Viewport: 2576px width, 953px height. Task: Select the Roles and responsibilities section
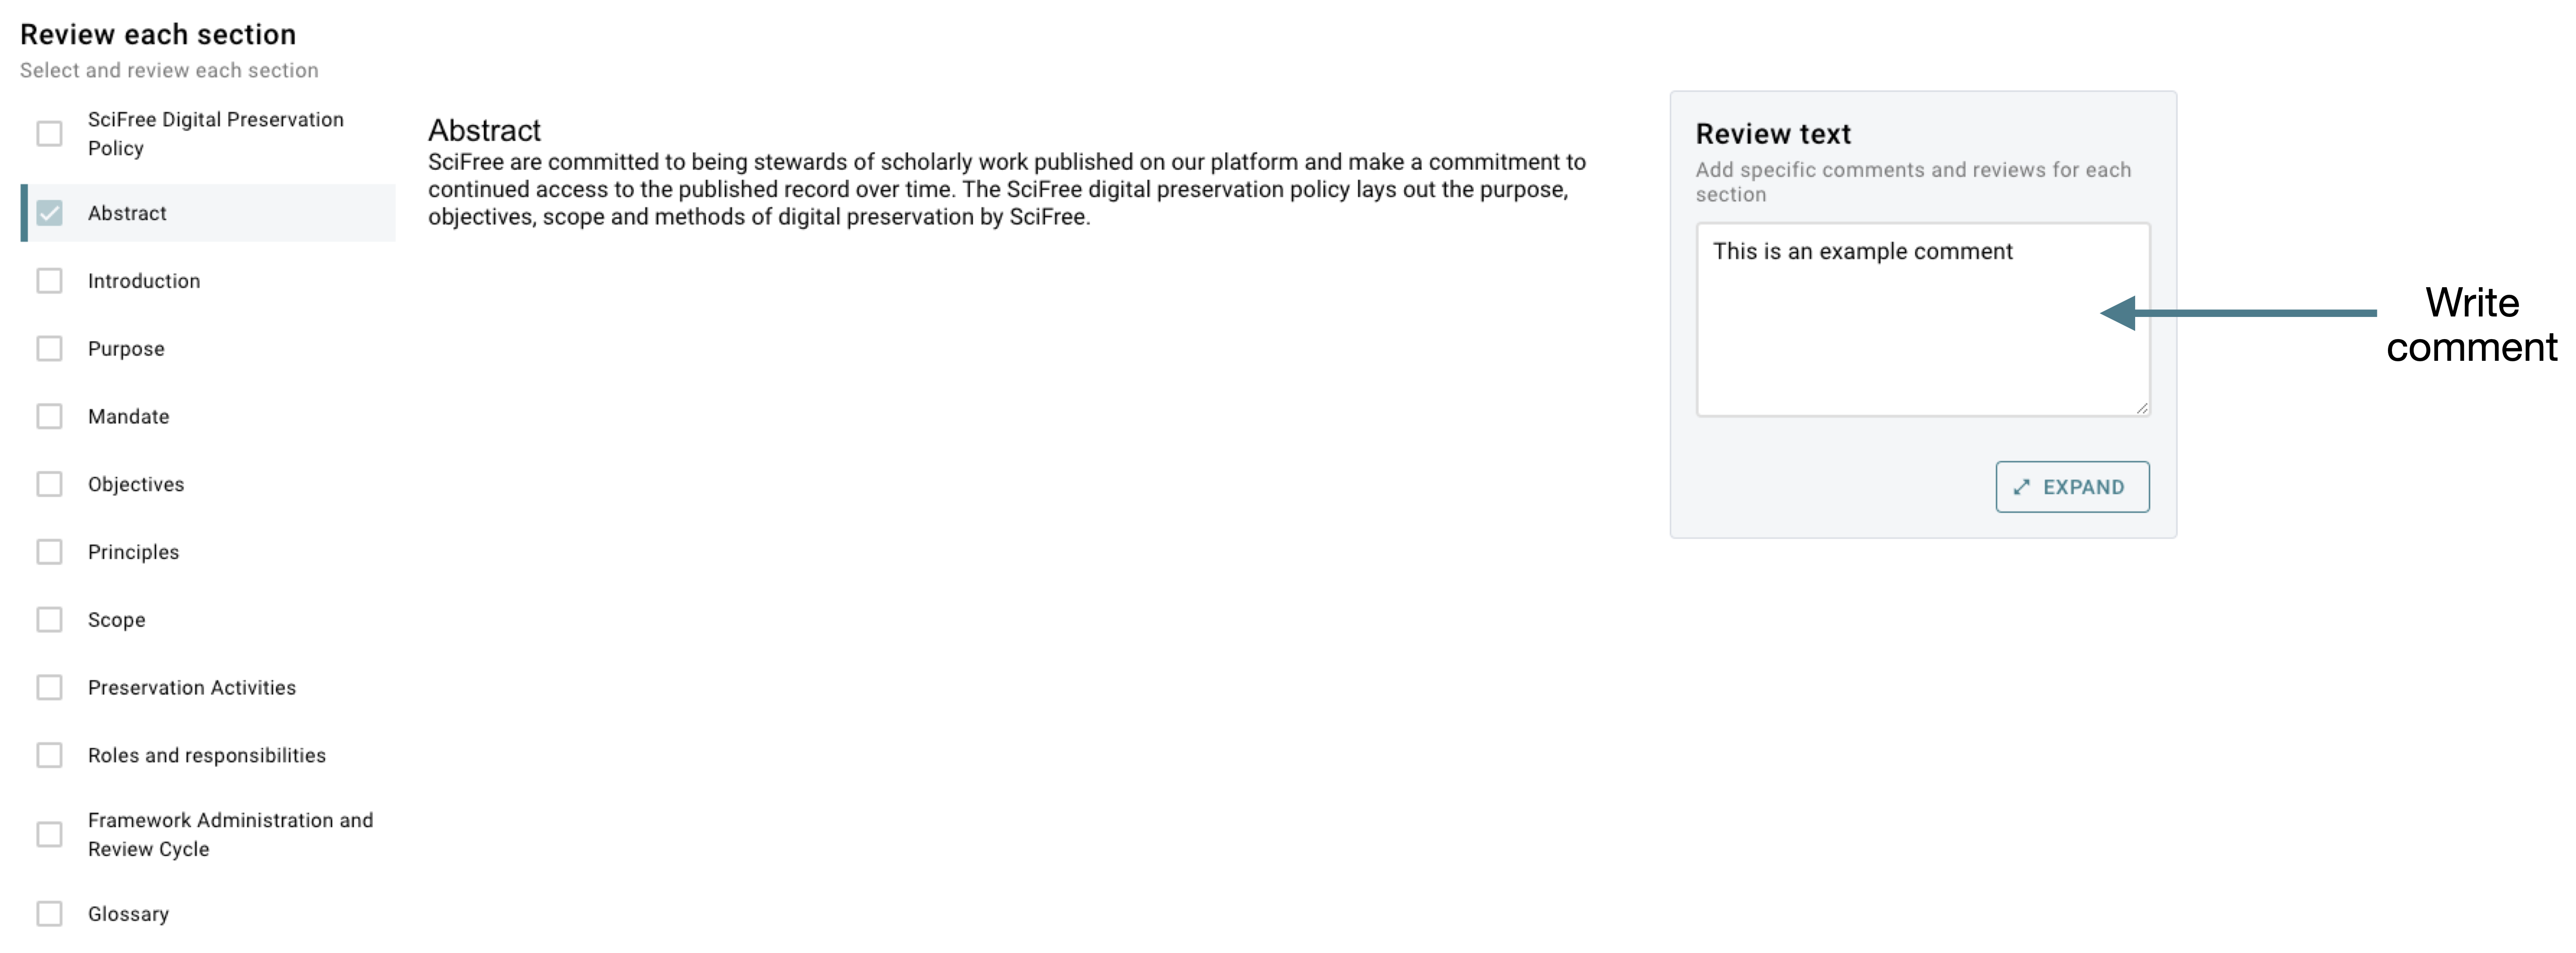pos(207,755)
